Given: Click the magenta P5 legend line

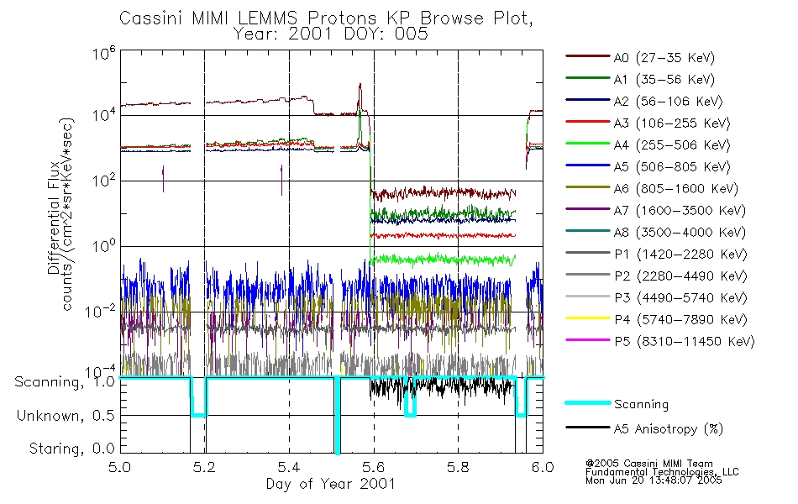Looking at the screenshot, I should tap(587, 339).
